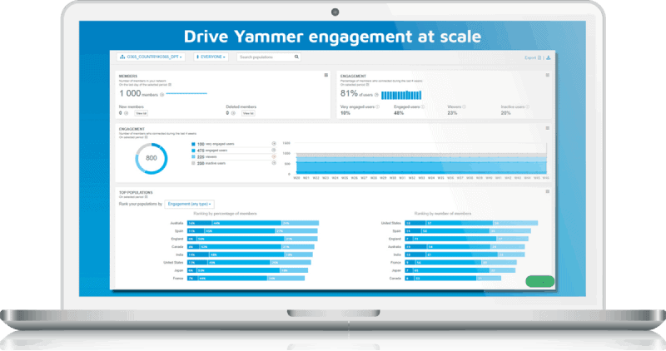Toggle the 225 viewers legend swatch

pyautogui.click(x=193, y=157)
